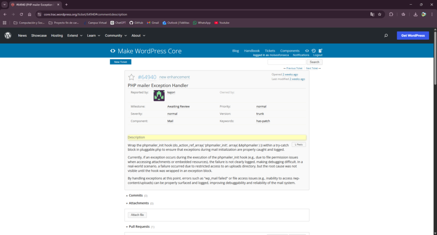Open the Showcase menu item

39,35
